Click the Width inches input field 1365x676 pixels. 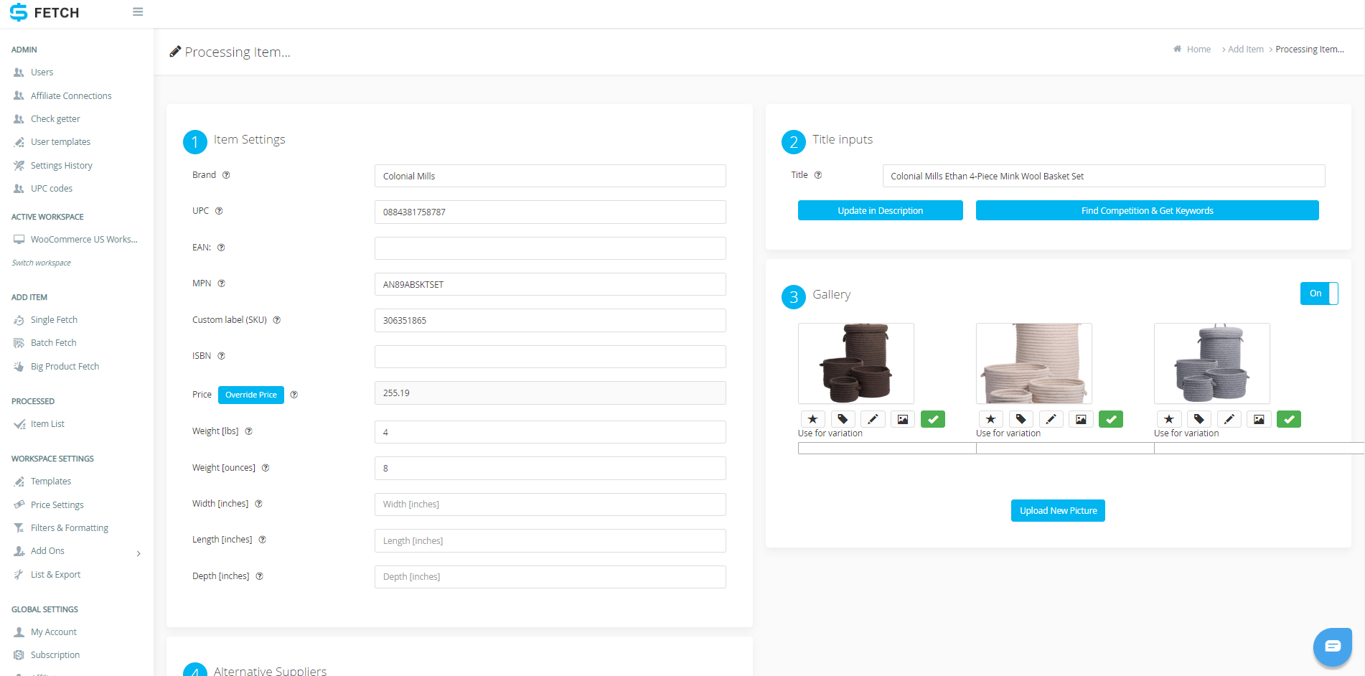pyautogui.click(x=550, y=504)
